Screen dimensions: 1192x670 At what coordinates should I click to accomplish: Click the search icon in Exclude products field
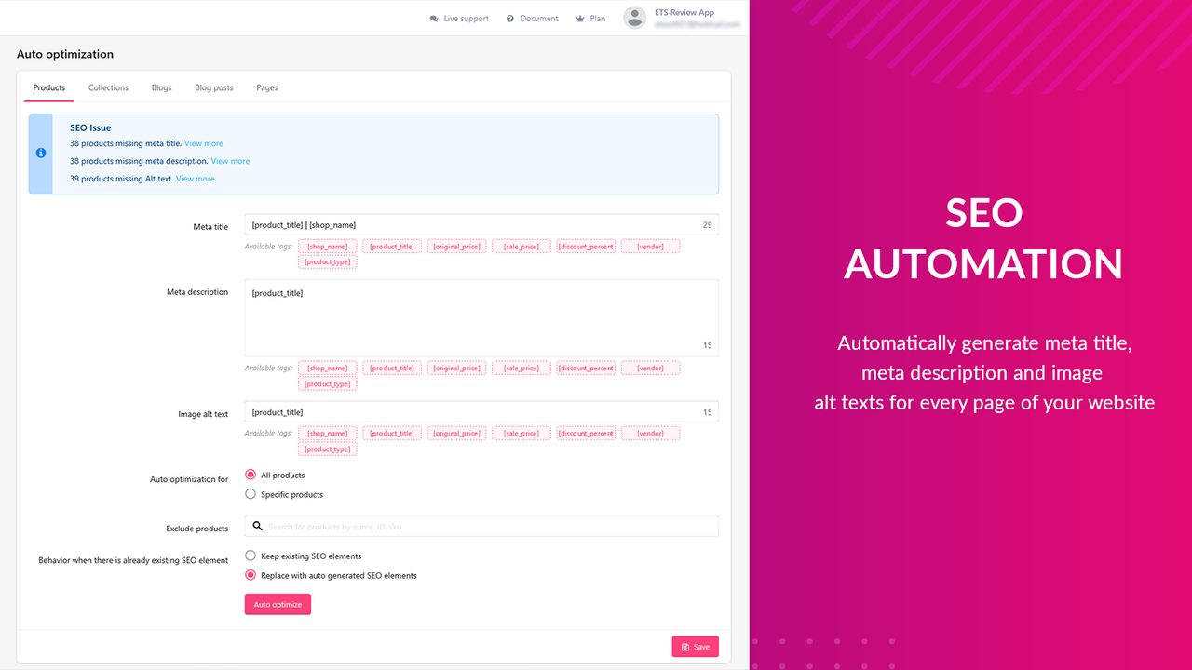[257, 526]
